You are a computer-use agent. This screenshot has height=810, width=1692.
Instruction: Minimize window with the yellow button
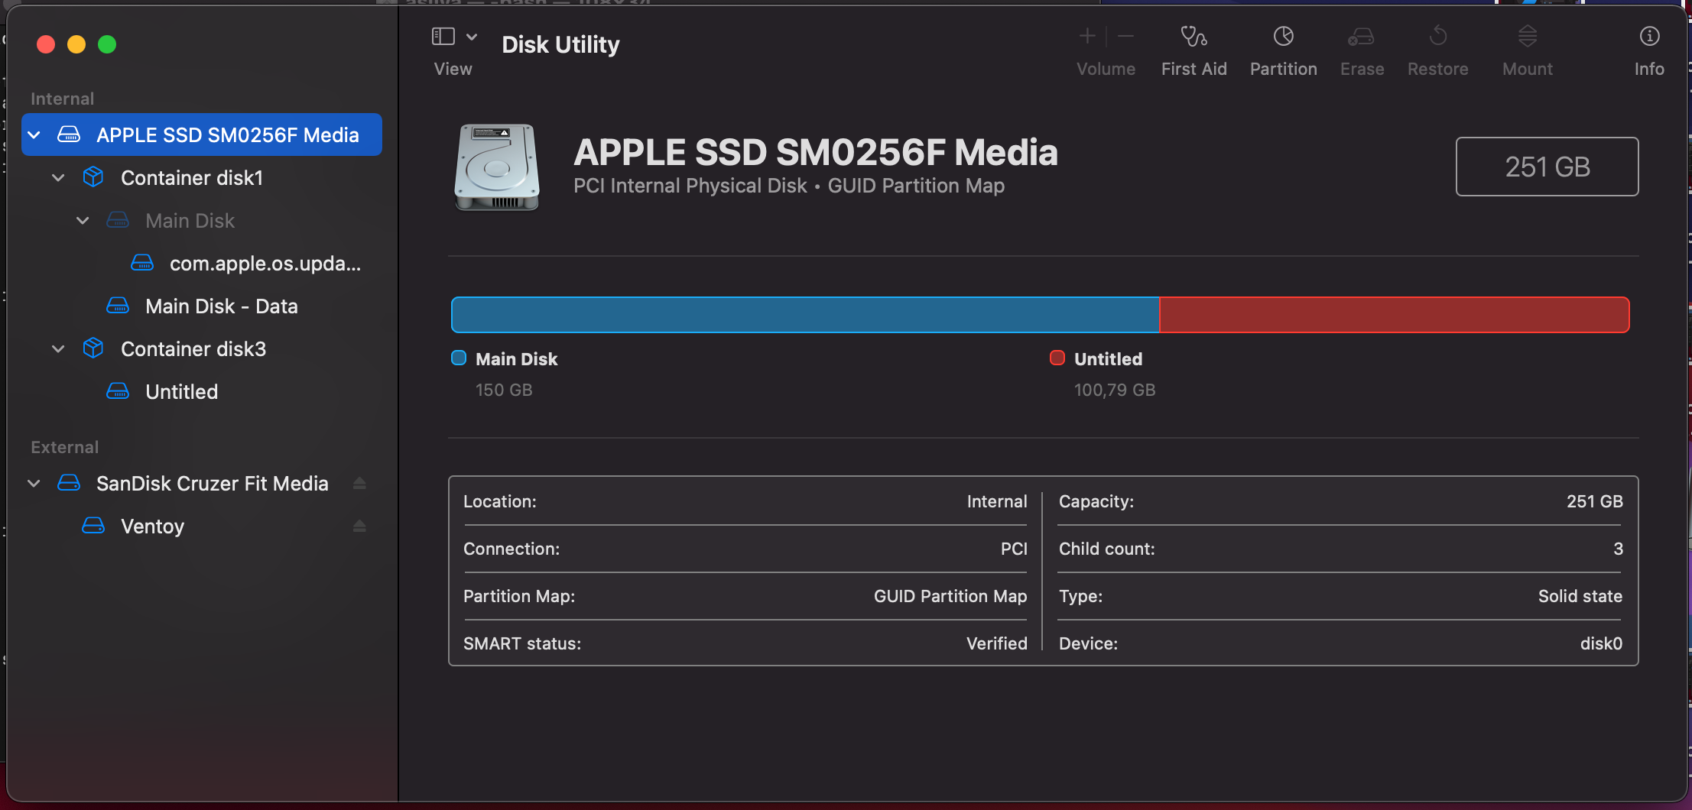[76, 44]
